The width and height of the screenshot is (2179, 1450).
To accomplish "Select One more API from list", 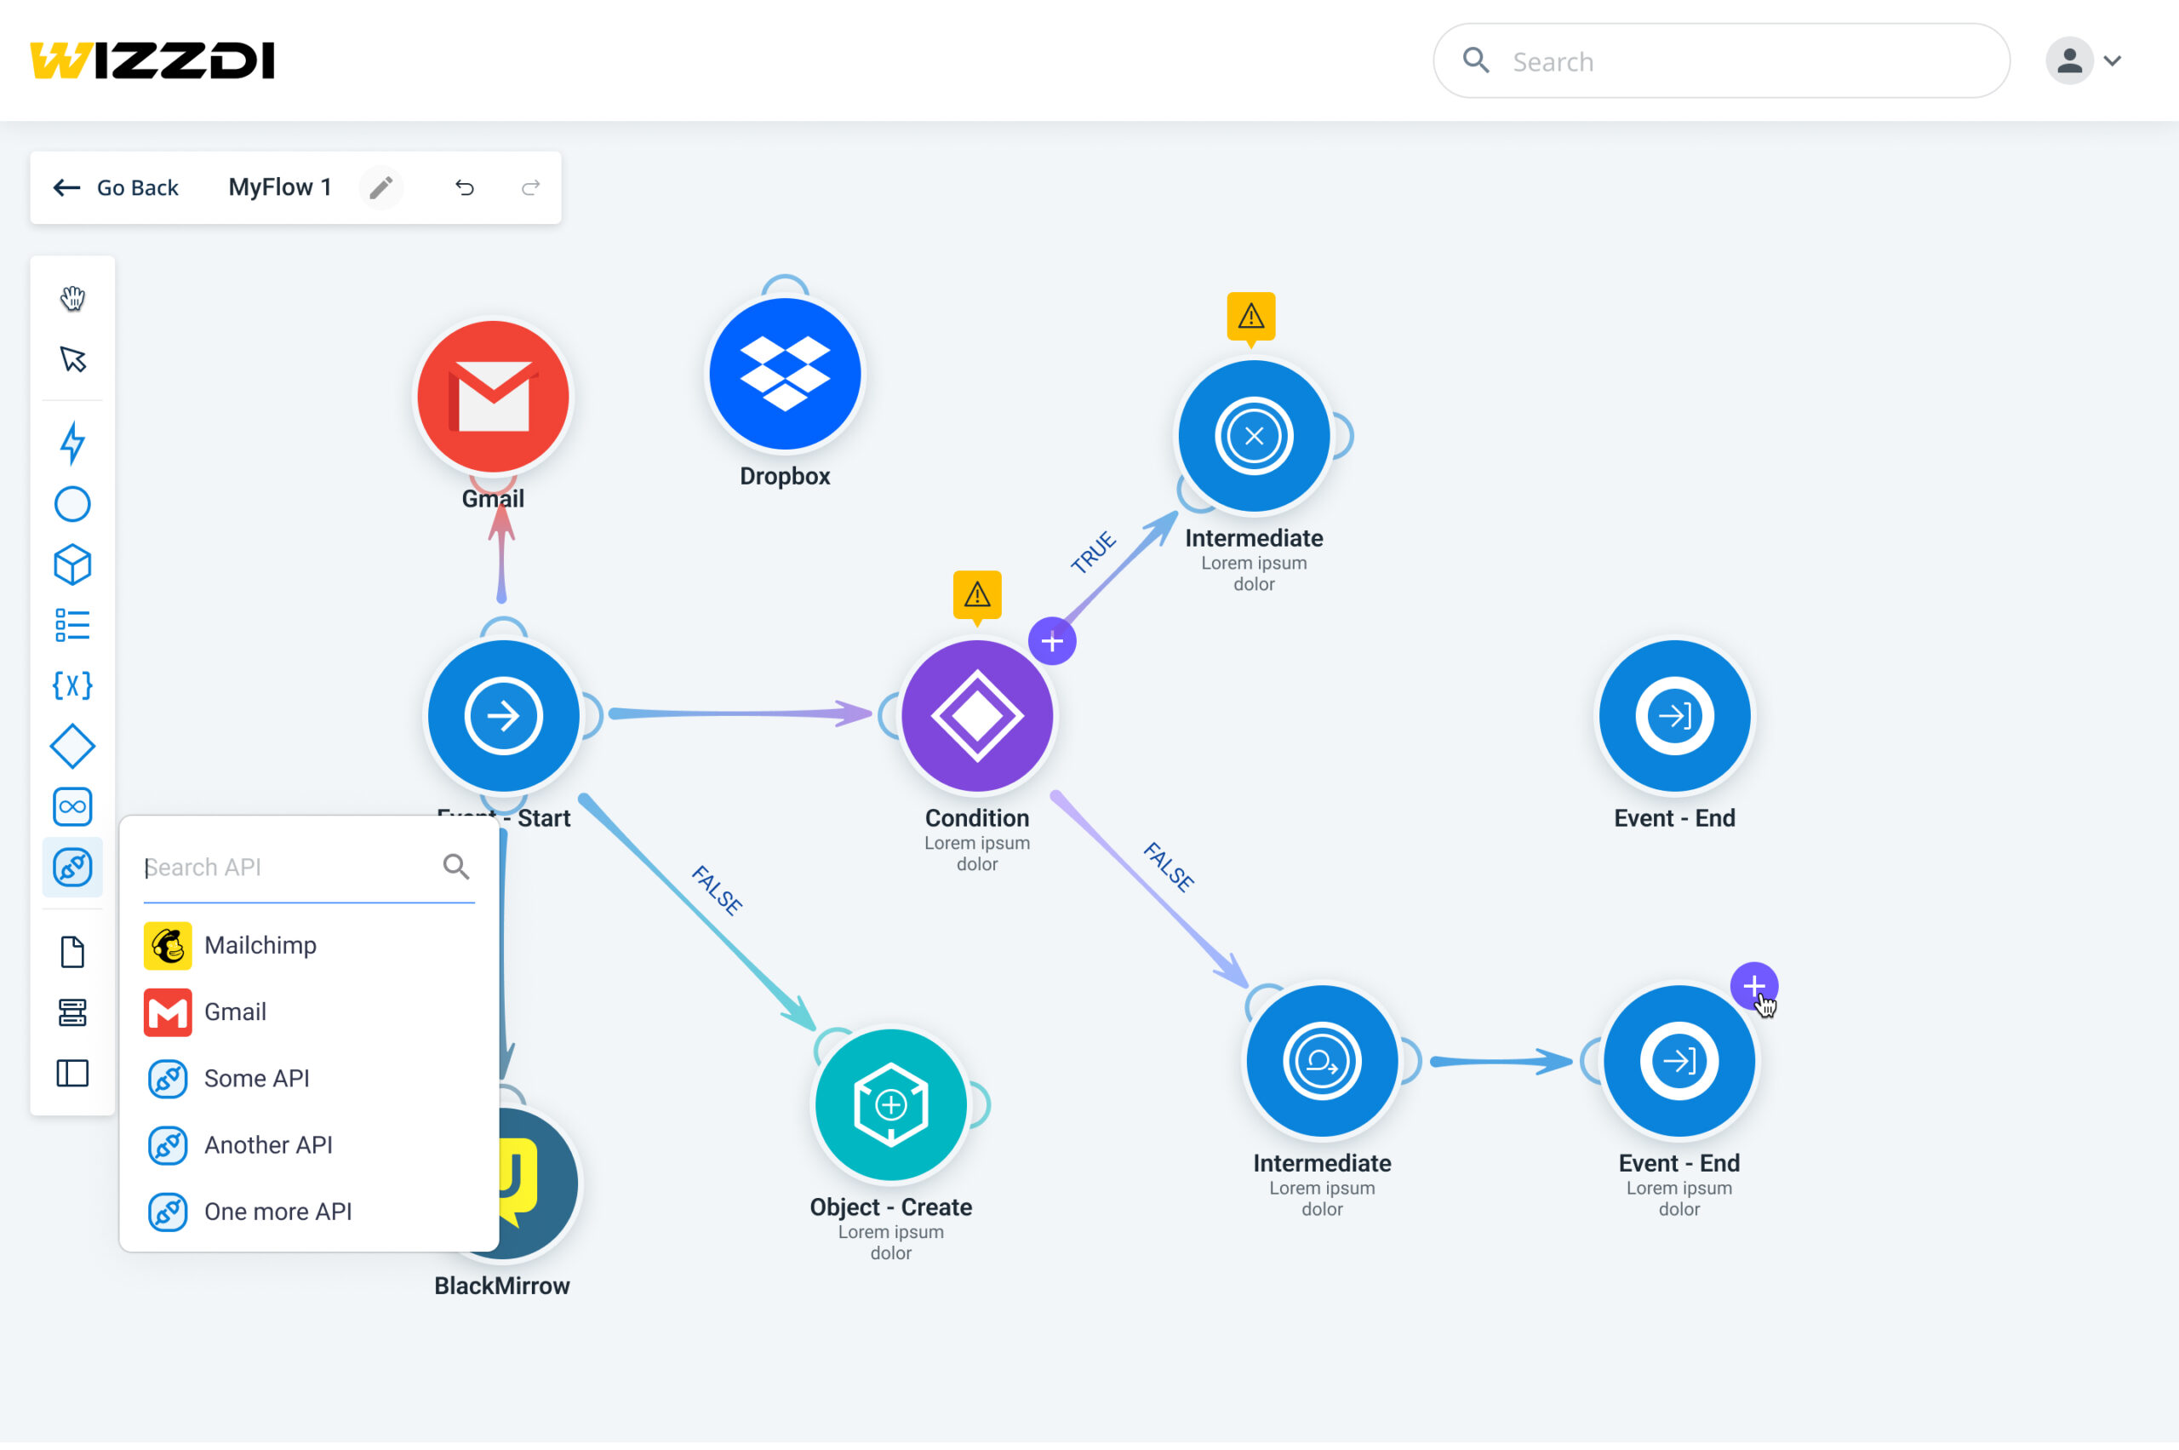I will coord(309,1212).
